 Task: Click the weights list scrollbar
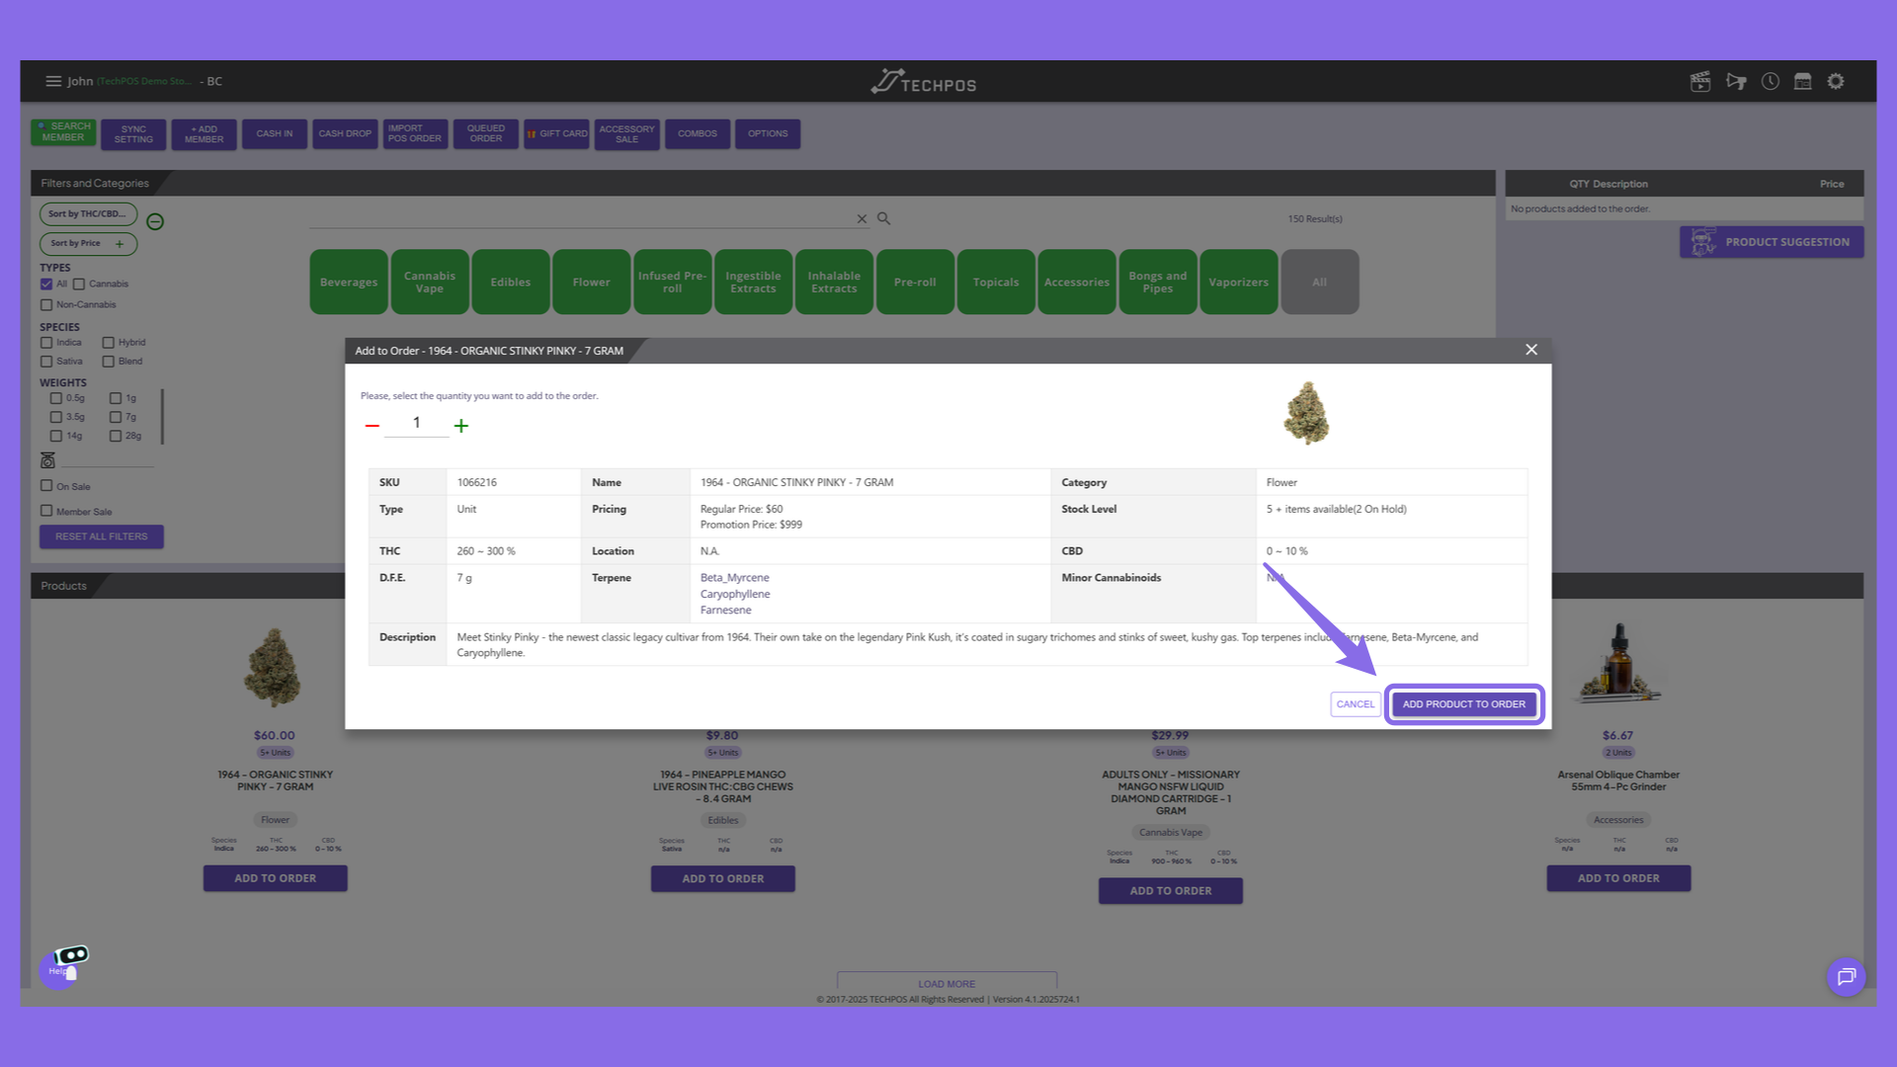pos(162,417)
